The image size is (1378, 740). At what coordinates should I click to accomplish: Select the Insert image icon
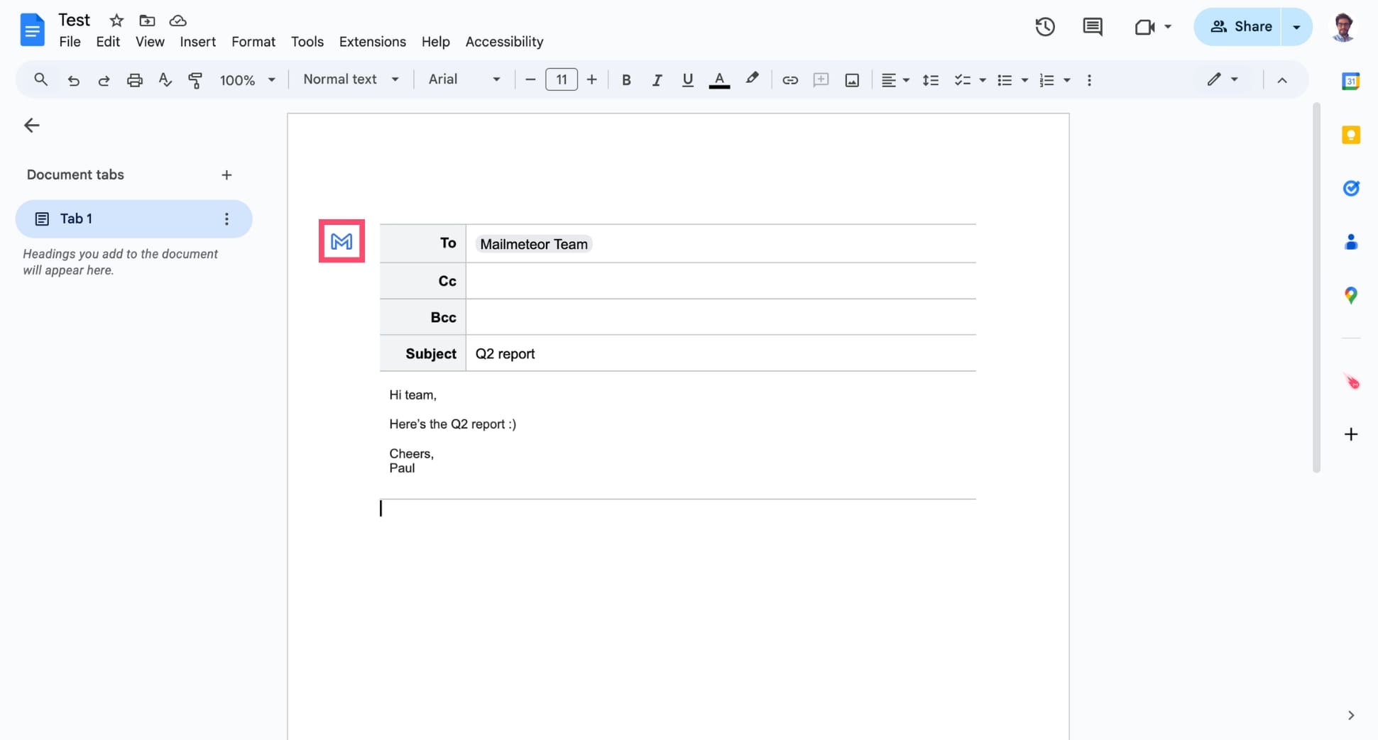[851, 79]
